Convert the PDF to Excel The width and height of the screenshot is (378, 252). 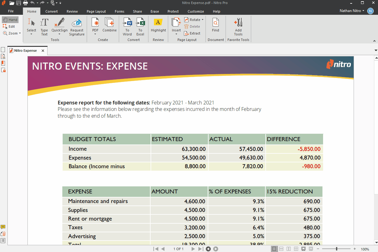[x=140, y=23]
